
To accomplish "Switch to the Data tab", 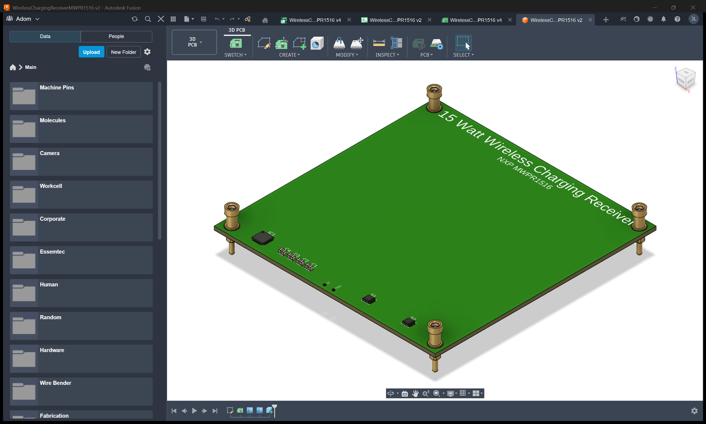I will (45, 36).
